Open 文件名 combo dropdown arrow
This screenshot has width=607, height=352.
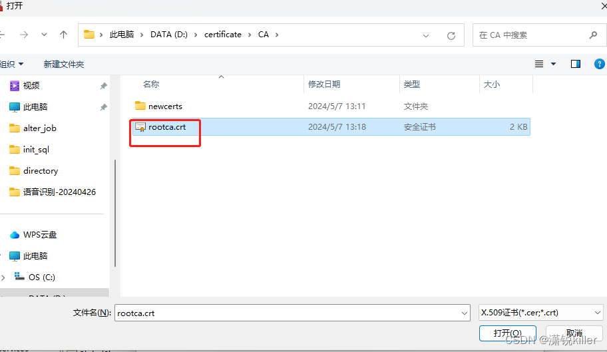coord(465,313)
